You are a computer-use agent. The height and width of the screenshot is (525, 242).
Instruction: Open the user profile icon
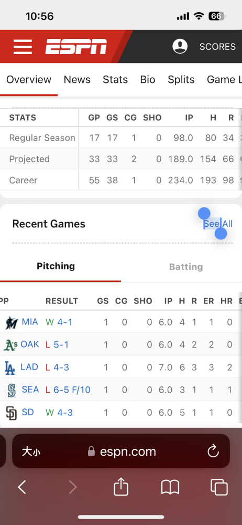[180, 46]
